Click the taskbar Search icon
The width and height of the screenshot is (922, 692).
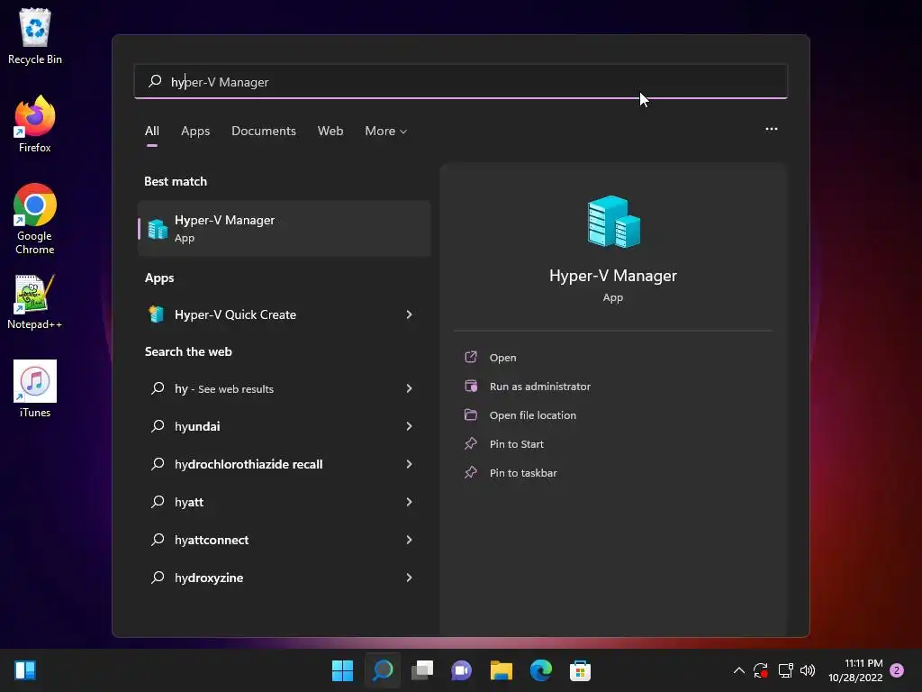pyautogui.click(x=382, y=670)
